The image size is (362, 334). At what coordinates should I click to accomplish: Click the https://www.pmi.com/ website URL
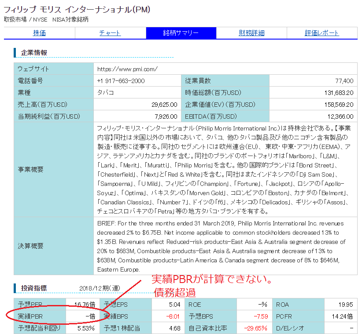pyautogui.click(x=127, y=69)
